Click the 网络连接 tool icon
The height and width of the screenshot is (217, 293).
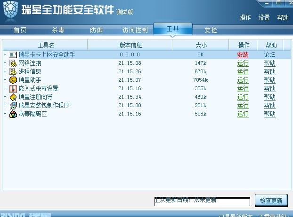(13, 63)
